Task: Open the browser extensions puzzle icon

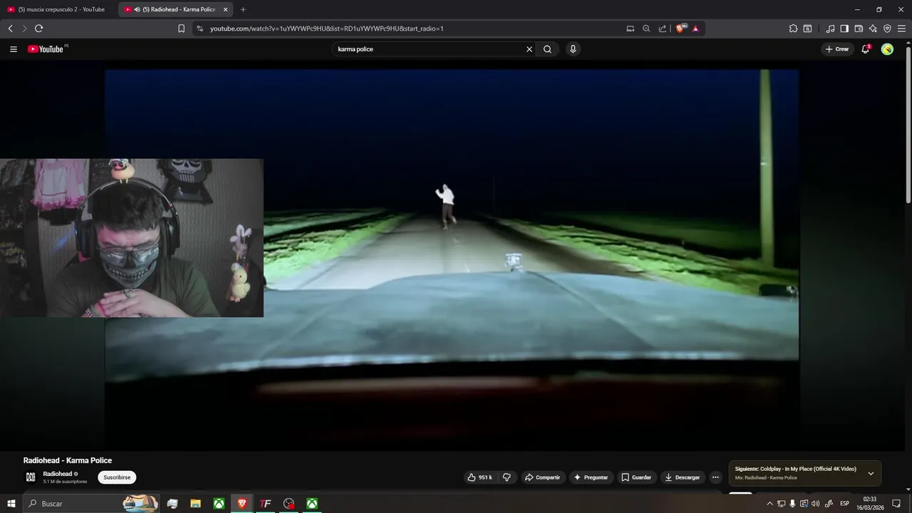Action: pos(793,28)
